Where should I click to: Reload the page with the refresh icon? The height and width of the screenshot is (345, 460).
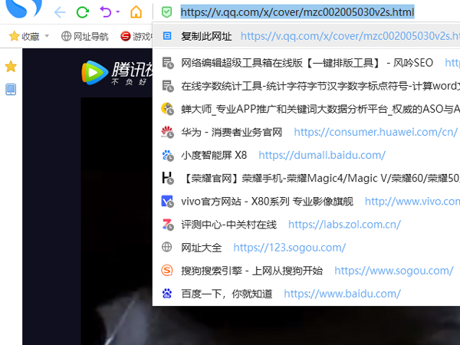tap(83, 12)
